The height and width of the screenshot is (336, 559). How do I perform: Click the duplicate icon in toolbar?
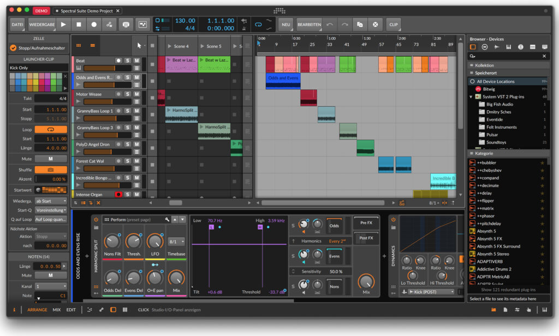pos(360,25)
